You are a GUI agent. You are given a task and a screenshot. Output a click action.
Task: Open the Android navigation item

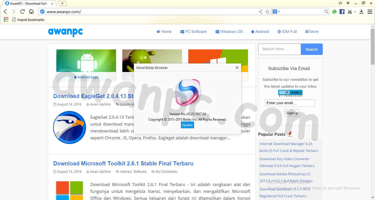pos(260,32)
